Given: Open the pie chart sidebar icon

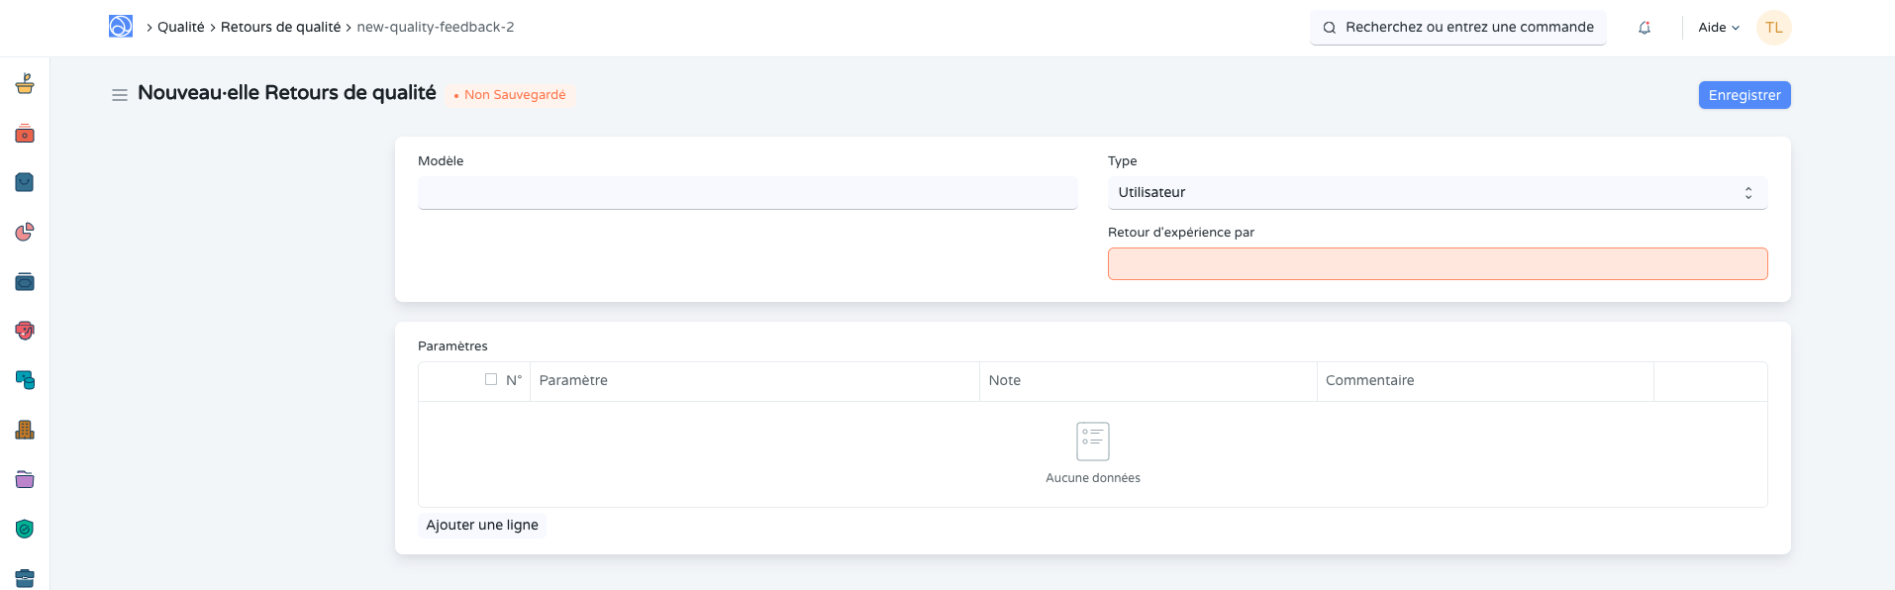Looking at the screenshot, I should (25, 232).
